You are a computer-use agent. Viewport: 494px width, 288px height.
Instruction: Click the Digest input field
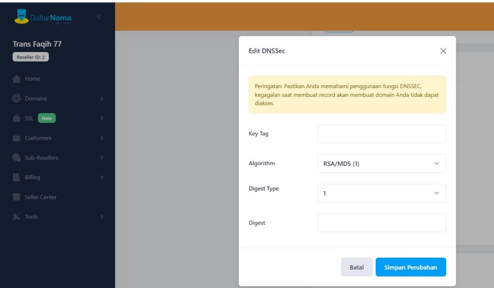point(382,223)
